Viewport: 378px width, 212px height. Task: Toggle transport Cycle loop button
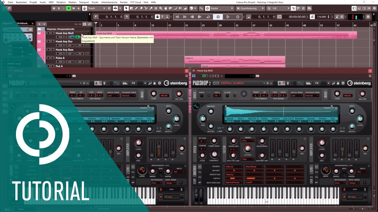pyautogui.click(x=208, y=17)
